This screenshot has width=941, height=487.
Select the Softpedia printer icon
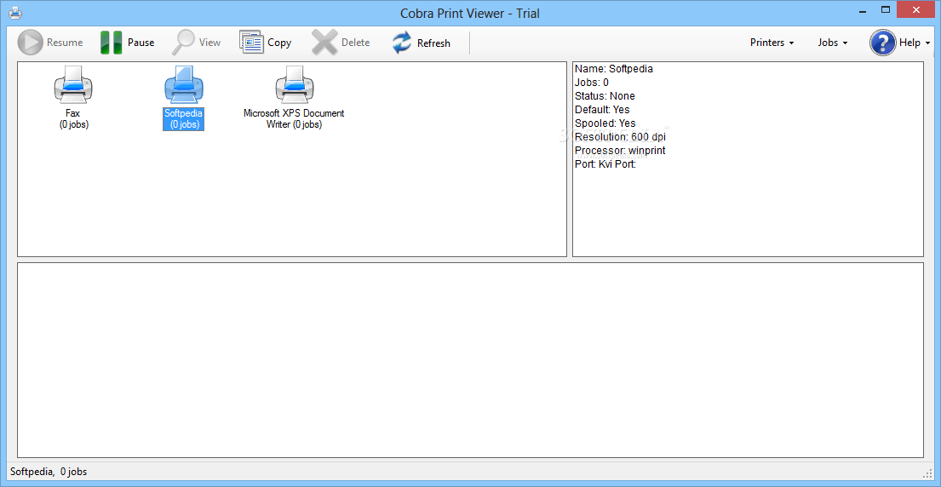[184, 84]
